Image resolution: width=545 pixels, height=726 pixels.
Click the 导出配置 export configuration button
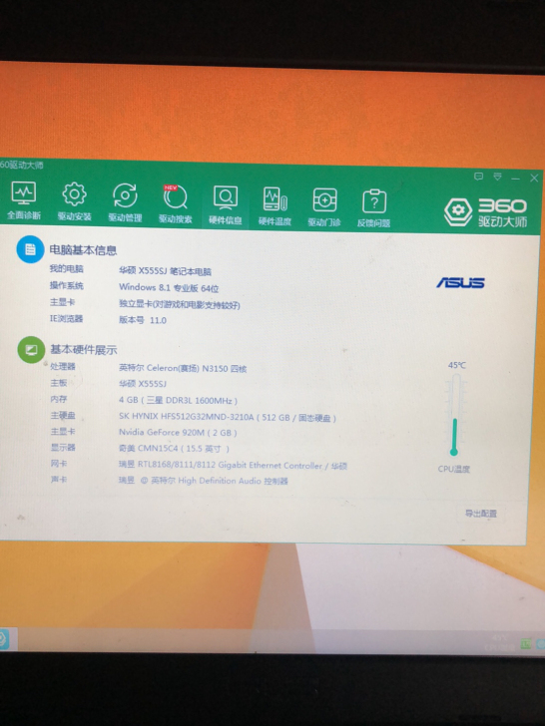pyautogui.click(x=480, y=514)
